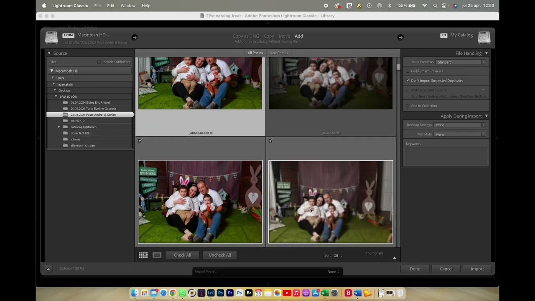Image resolution: width=535 pixels, height=301 pixels.
Task: Click the forward arrow next to Macintosh HD
Action: pos(134,37)
